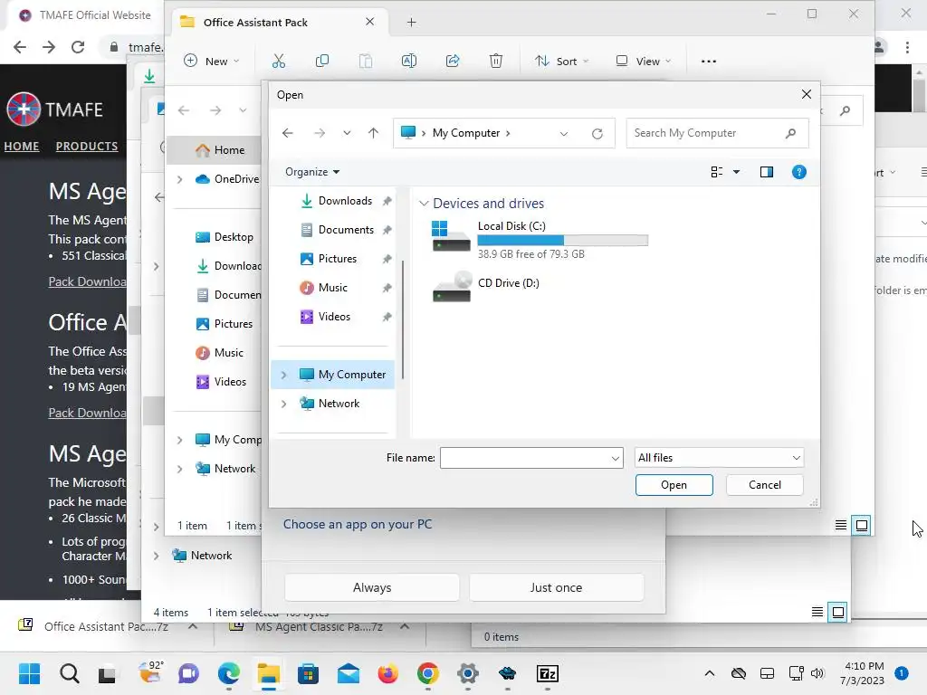Screen dimensions: 927x695
Task: Switch to large icons view in Explorer status bar
Action: 862,525
